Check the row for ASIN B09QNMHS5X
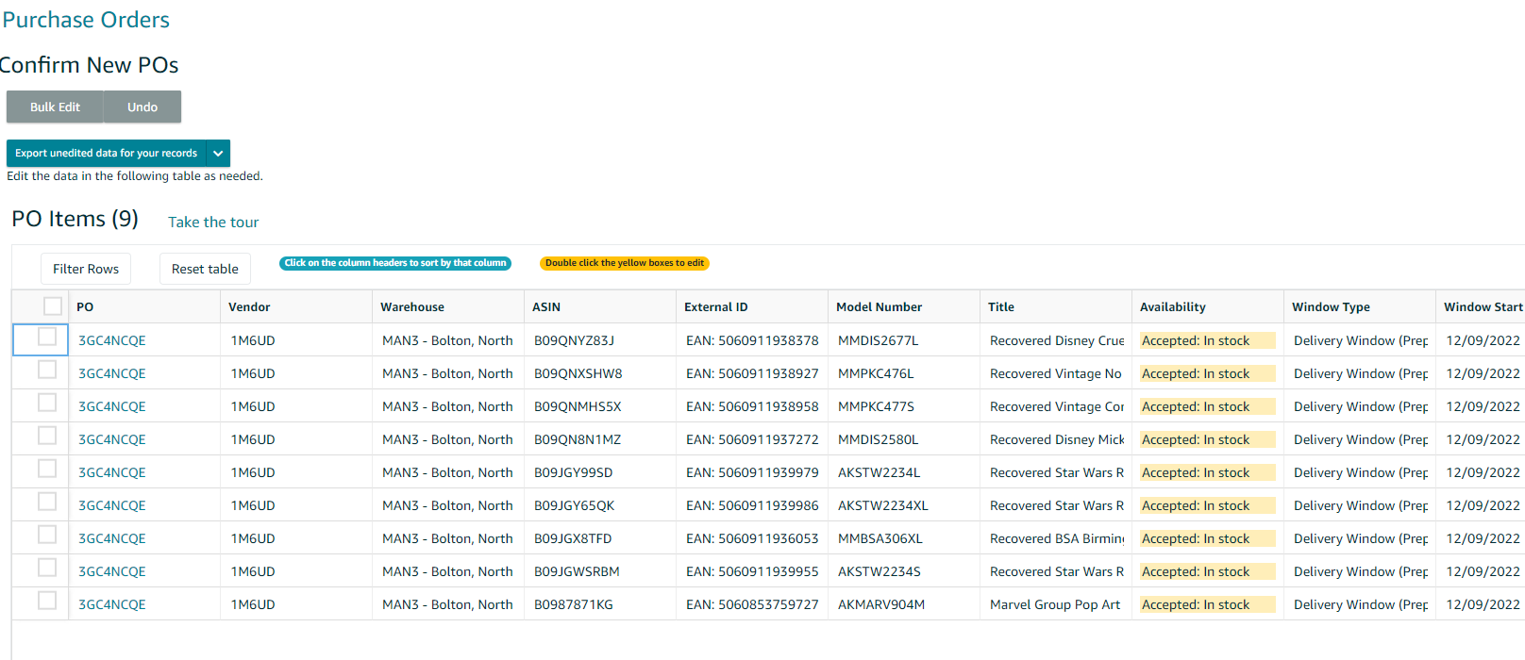The width and height of the screenshot is (1525, 660). [x=47, y=403]
